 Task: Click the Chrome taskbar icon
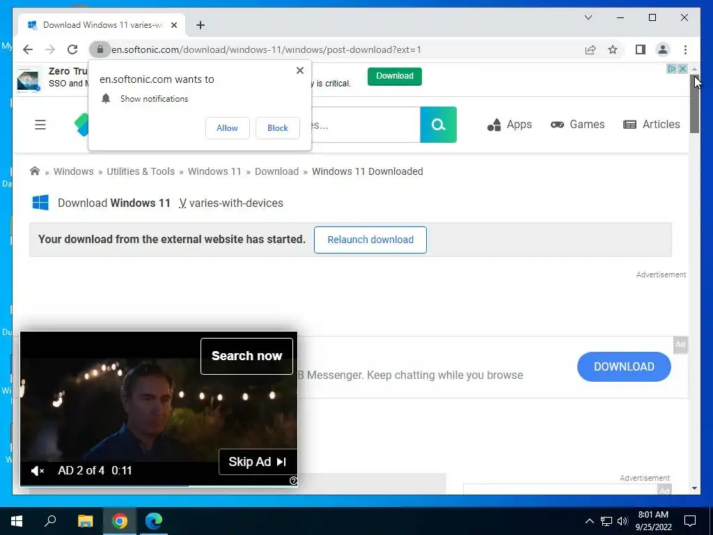point(120,521)
